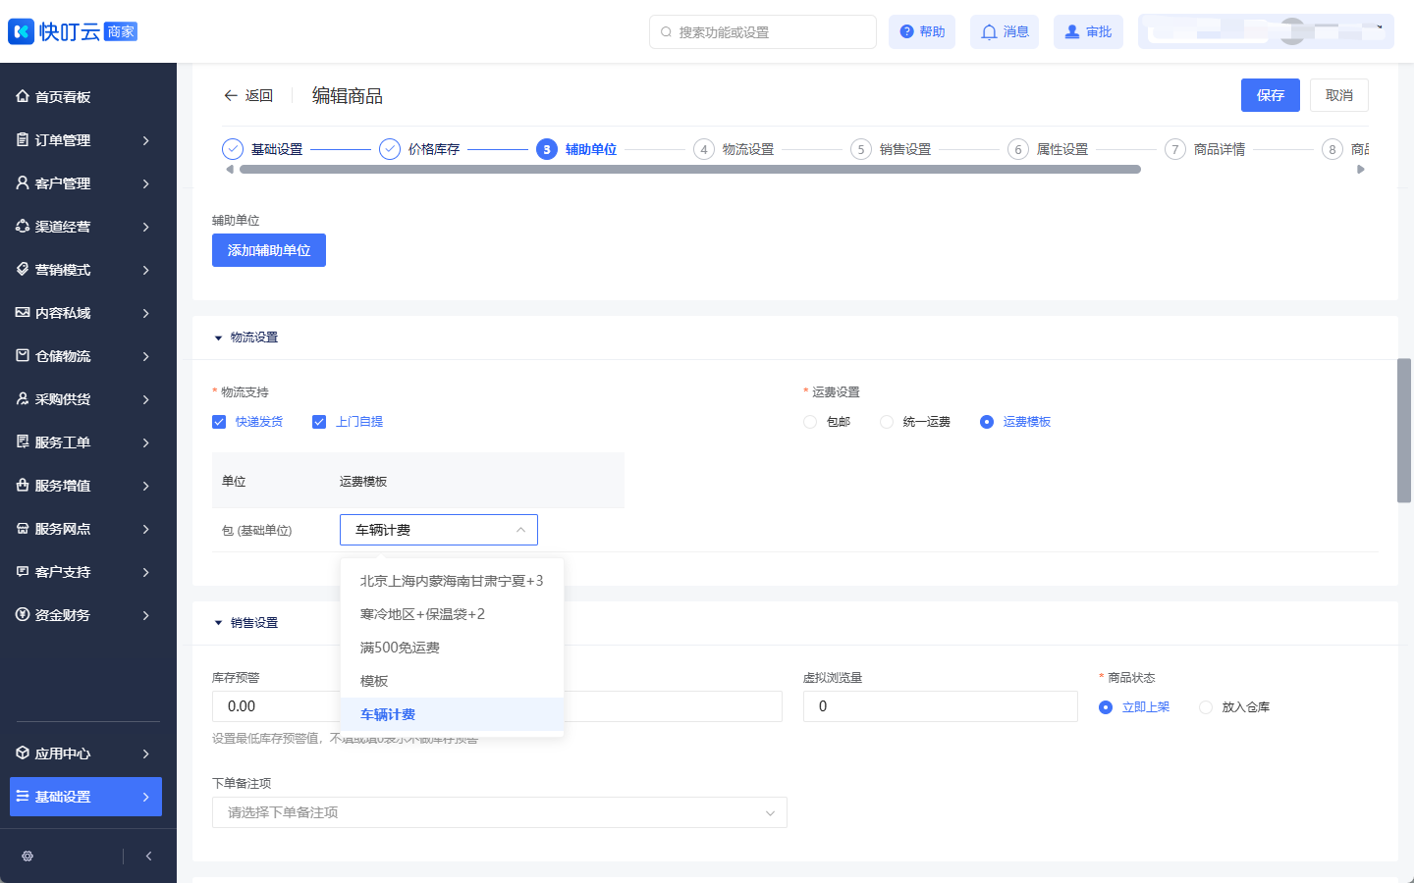Viewport: 1414px width, 883px height.
Task: Collapse sidebar with the bottom arrow icon
Action: click(x=148, y=856)
